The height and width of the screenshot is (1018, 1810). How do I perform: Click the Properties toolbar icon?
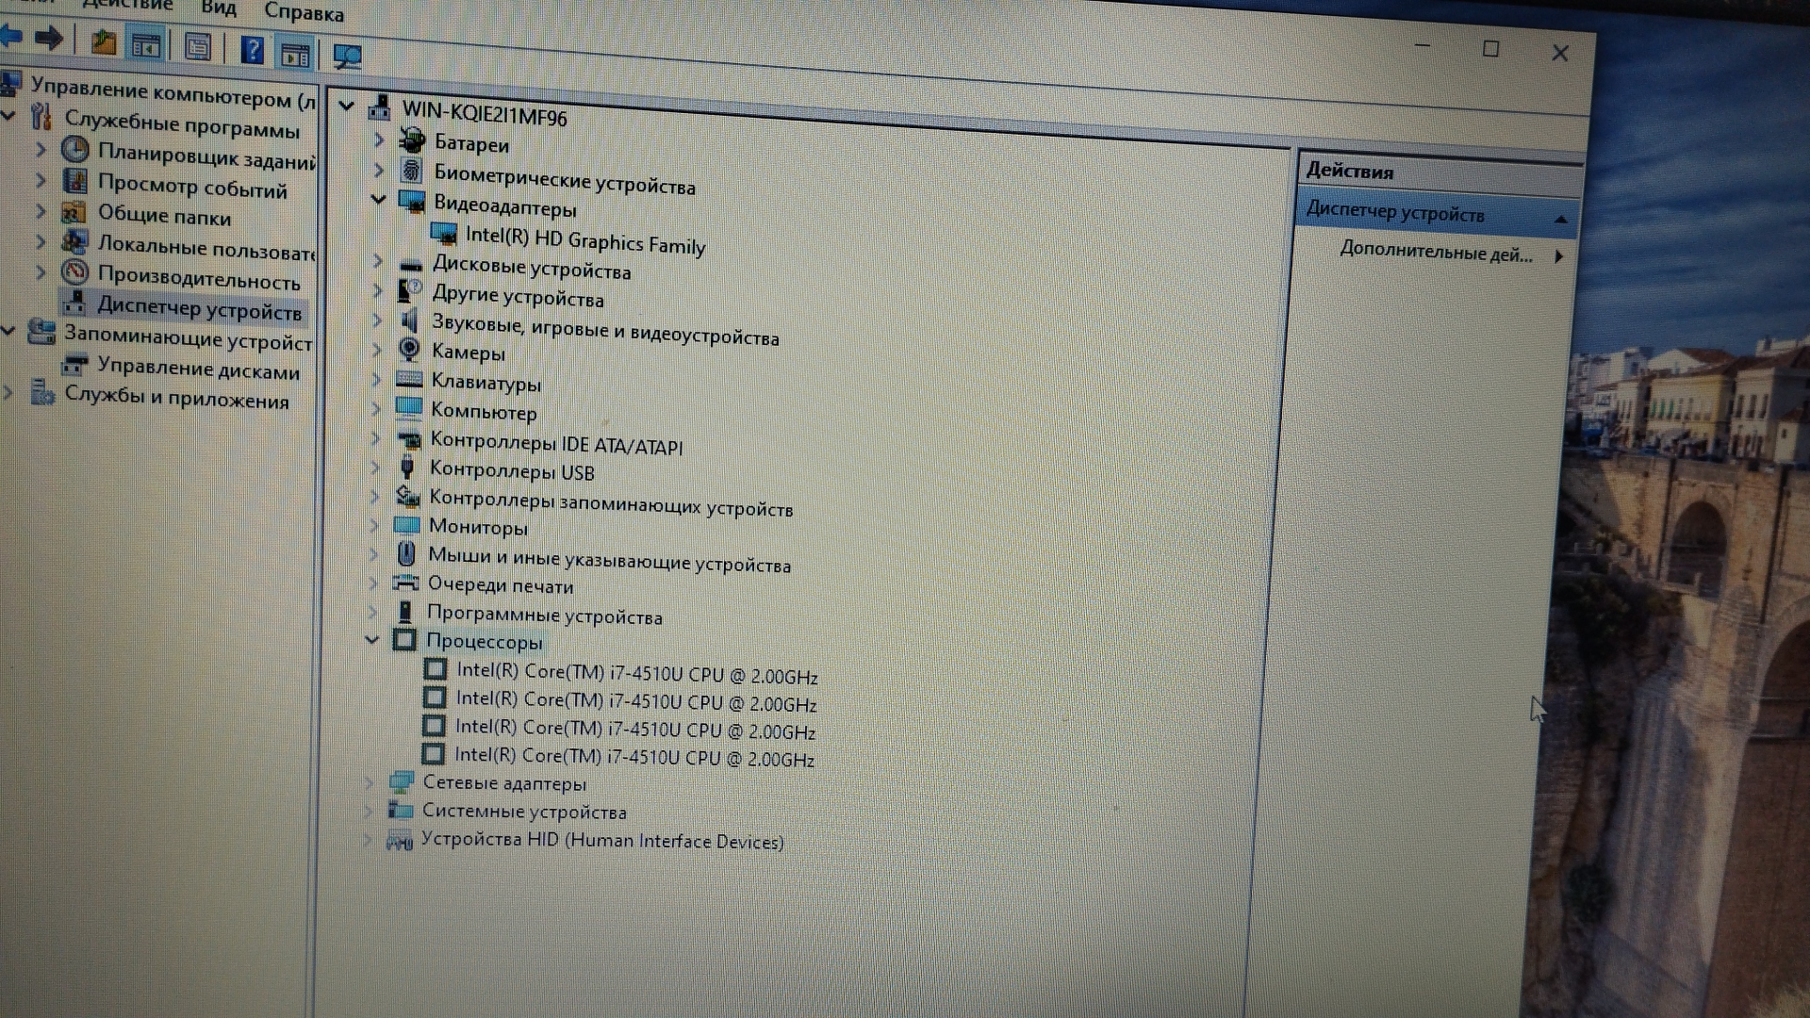pyautogui.click(x=197, y=45)
